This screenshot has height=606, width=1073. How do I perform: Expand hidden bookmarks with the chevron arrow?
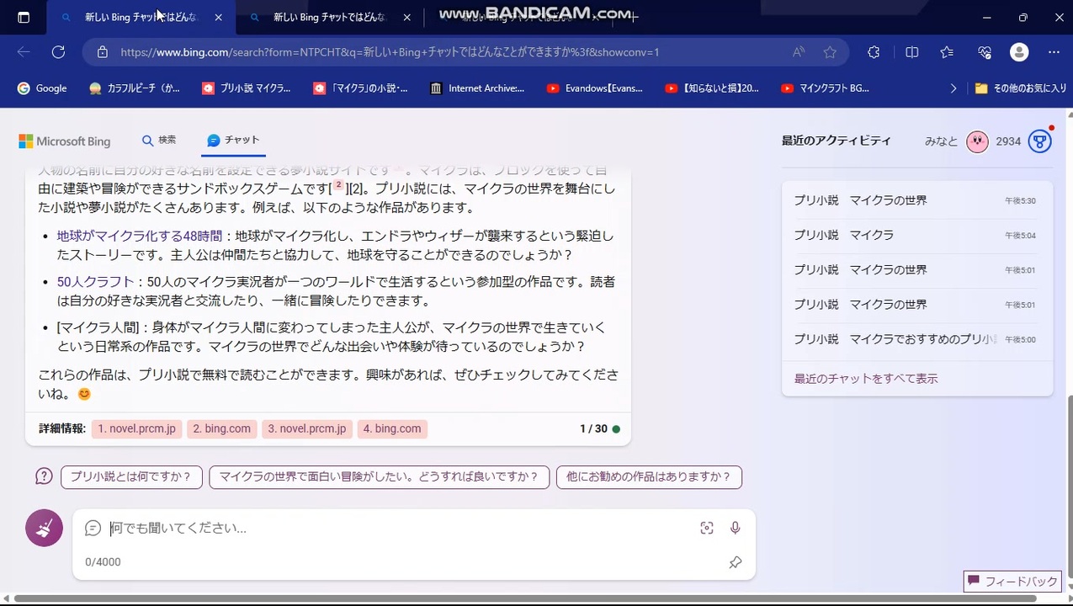click(x=953, y=88)
